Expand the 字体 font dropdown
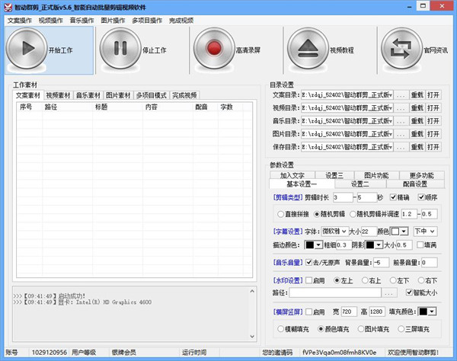The image size is (457, 361). 344,231
